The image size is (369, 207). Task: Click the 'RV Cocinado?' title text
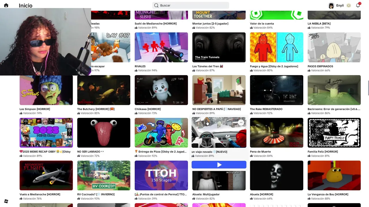click(96, 195)
